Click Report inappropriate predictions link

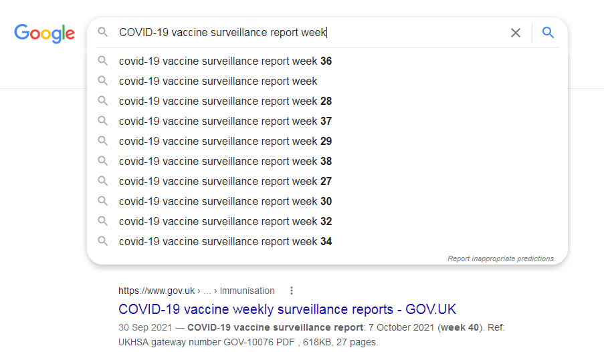coord(500,258)
